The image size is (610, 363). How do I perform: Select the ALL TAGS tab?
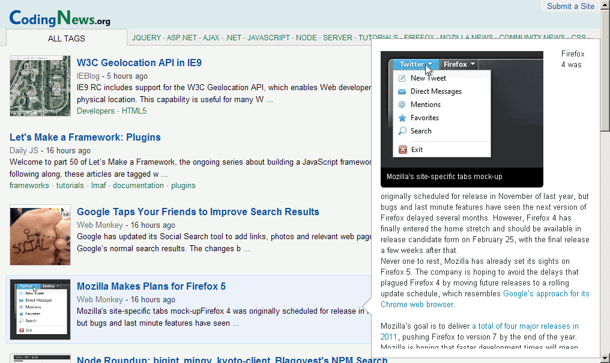(67, 38)
